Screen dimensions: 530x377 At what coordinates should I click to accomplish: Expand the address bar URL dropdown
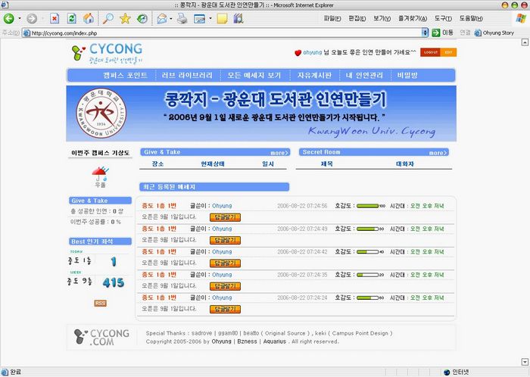click(x=426, y=33)
